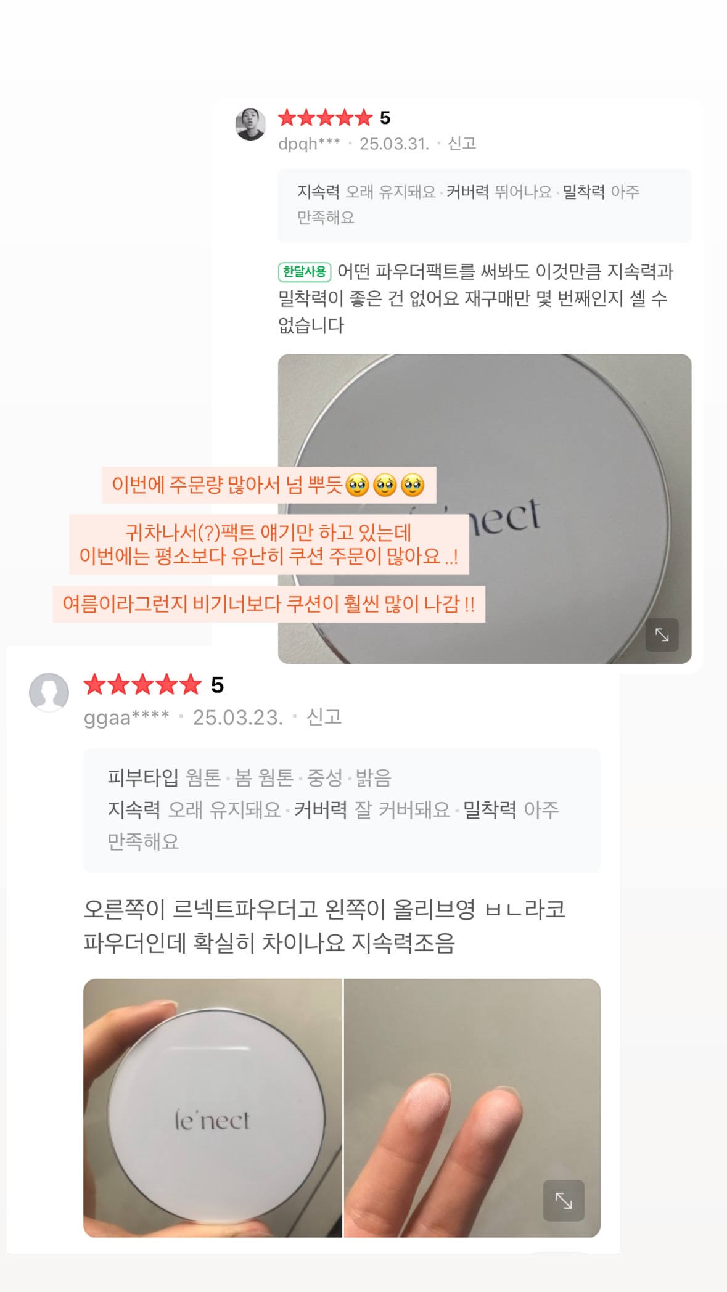Viewport: 727px width, 1292px height.
Task: Report the dpqh*** review via 신고
Action: [x=462, y=144]
